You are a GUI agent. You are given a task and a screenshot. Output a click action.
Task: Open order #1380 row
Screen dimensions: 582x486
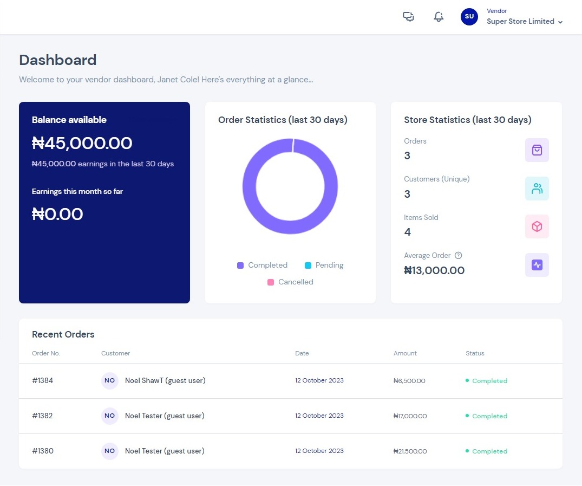click(x=291, y=451)
